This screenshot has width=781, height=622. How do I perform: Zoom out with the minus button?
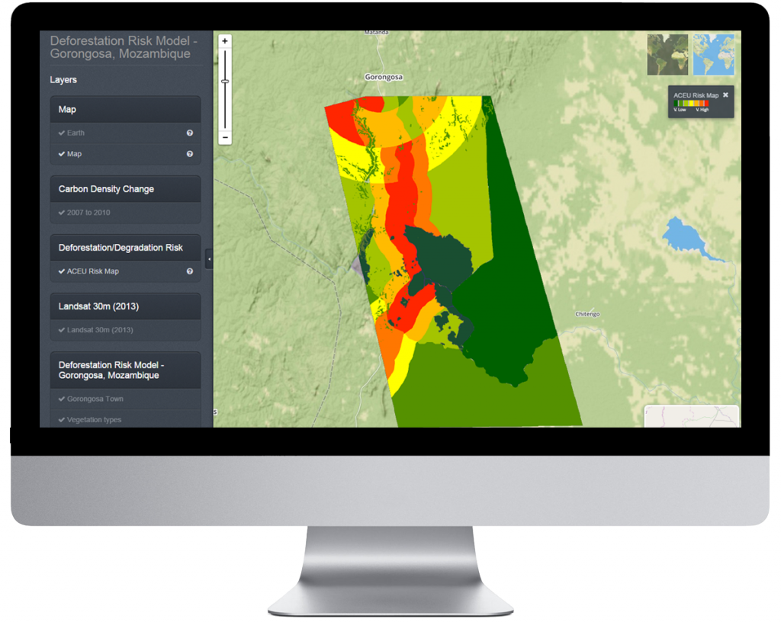[x=225, y=137]
